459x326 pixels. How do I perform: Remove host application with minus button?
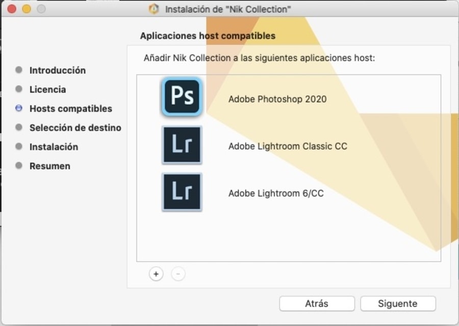tap(178, 274)
